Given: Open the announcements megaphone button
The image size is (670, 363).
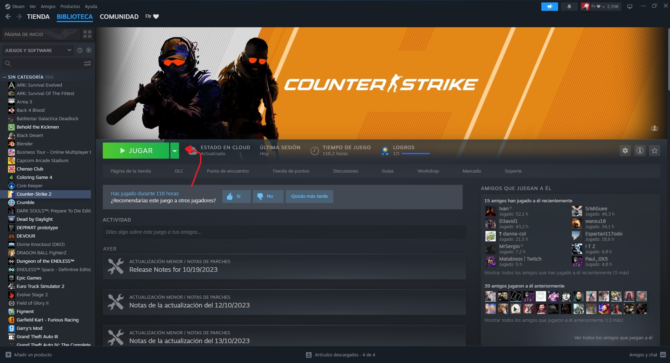Looking at the screenshot, I should 549,7.
